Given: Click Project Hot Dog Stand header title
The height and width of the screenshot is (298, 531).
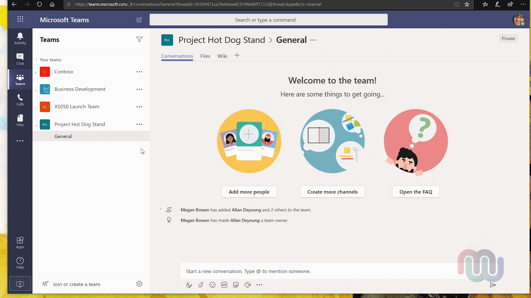Looking at the screenshot, I should pyautogui.click(x=222, y=40).
